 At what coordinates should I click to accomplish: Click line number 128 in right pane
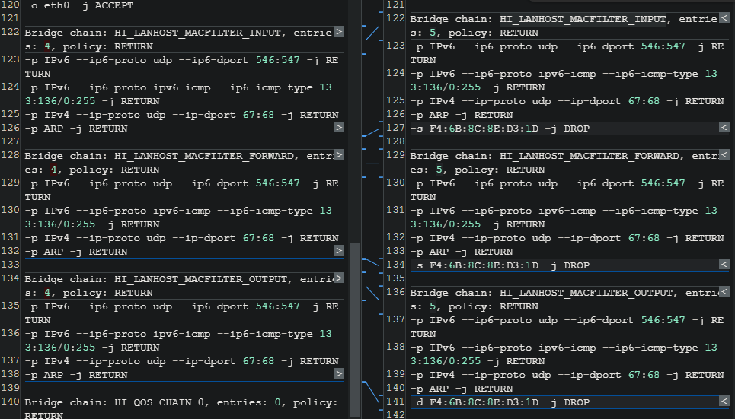click(395, 142)
